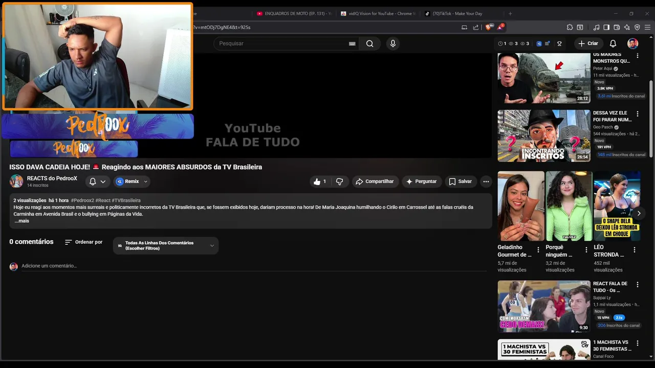
Task: Open browser extensions puzzle icon
Action: 570,27
